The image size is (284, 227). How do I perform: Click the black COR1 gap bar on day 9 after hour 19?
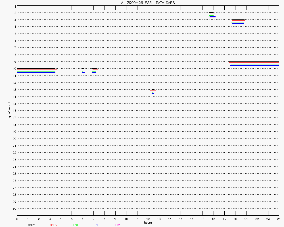(x=254, y=61)
